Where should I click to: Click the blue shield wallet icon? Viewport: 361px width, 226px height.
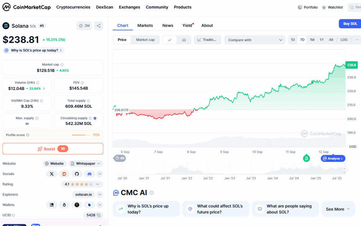tap(89, 205)
